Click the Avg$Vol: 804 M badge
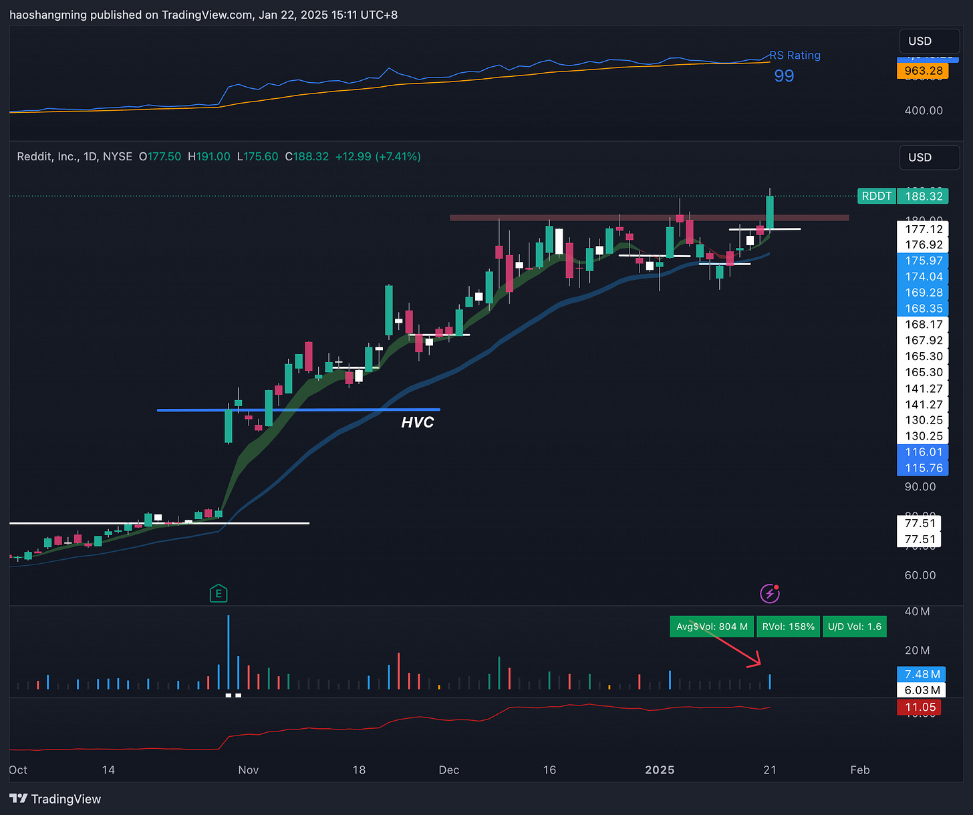Viewport: 973px width, 815px height. coord(712,627)
